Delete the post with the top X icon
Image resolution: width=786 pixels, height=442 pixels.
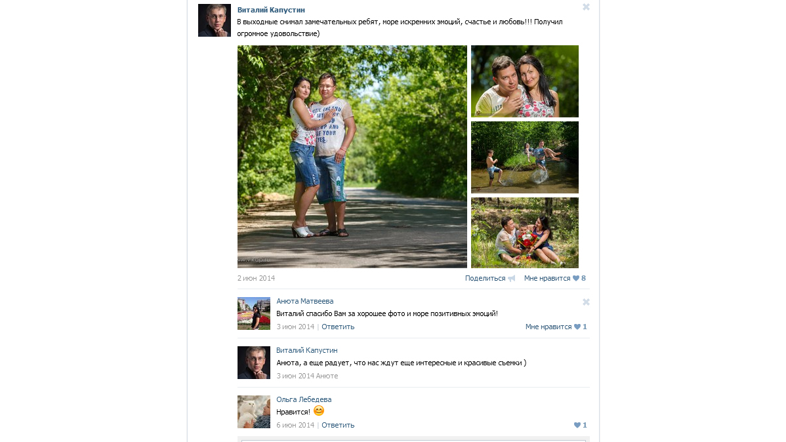tap(586, 7)
